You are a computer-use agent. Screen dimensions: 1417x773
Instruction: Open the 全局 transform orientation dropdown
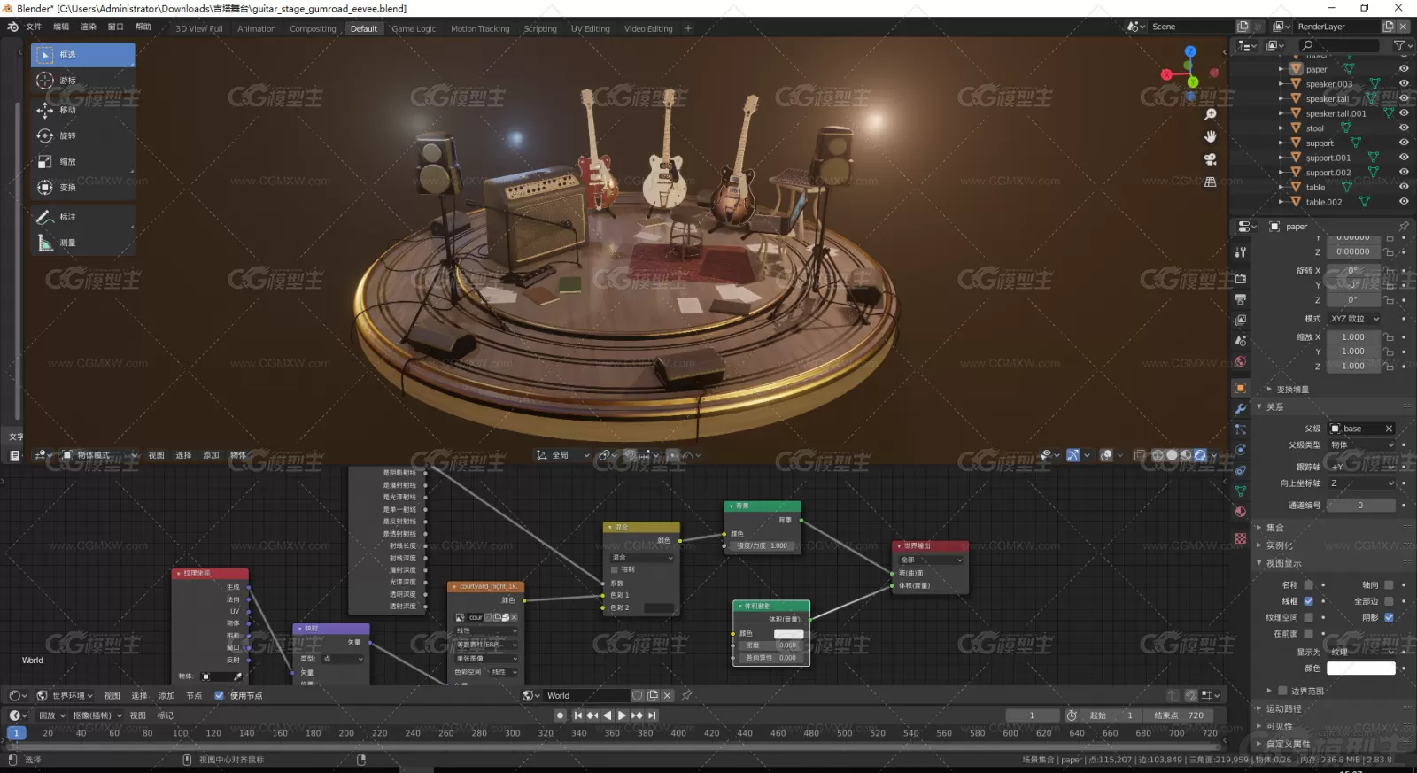coord(562,455)
